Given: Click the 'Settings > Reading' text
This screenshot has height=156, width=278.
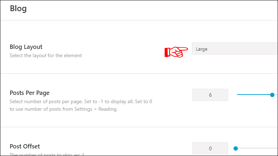Looking at the screenshot, I should coord(96,109).
